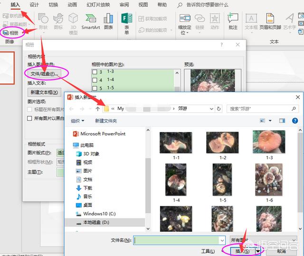This screenshot has height=256, width=304.
Task: Toggle 标题在所有图片 checkbox
Action: (29, 110)
